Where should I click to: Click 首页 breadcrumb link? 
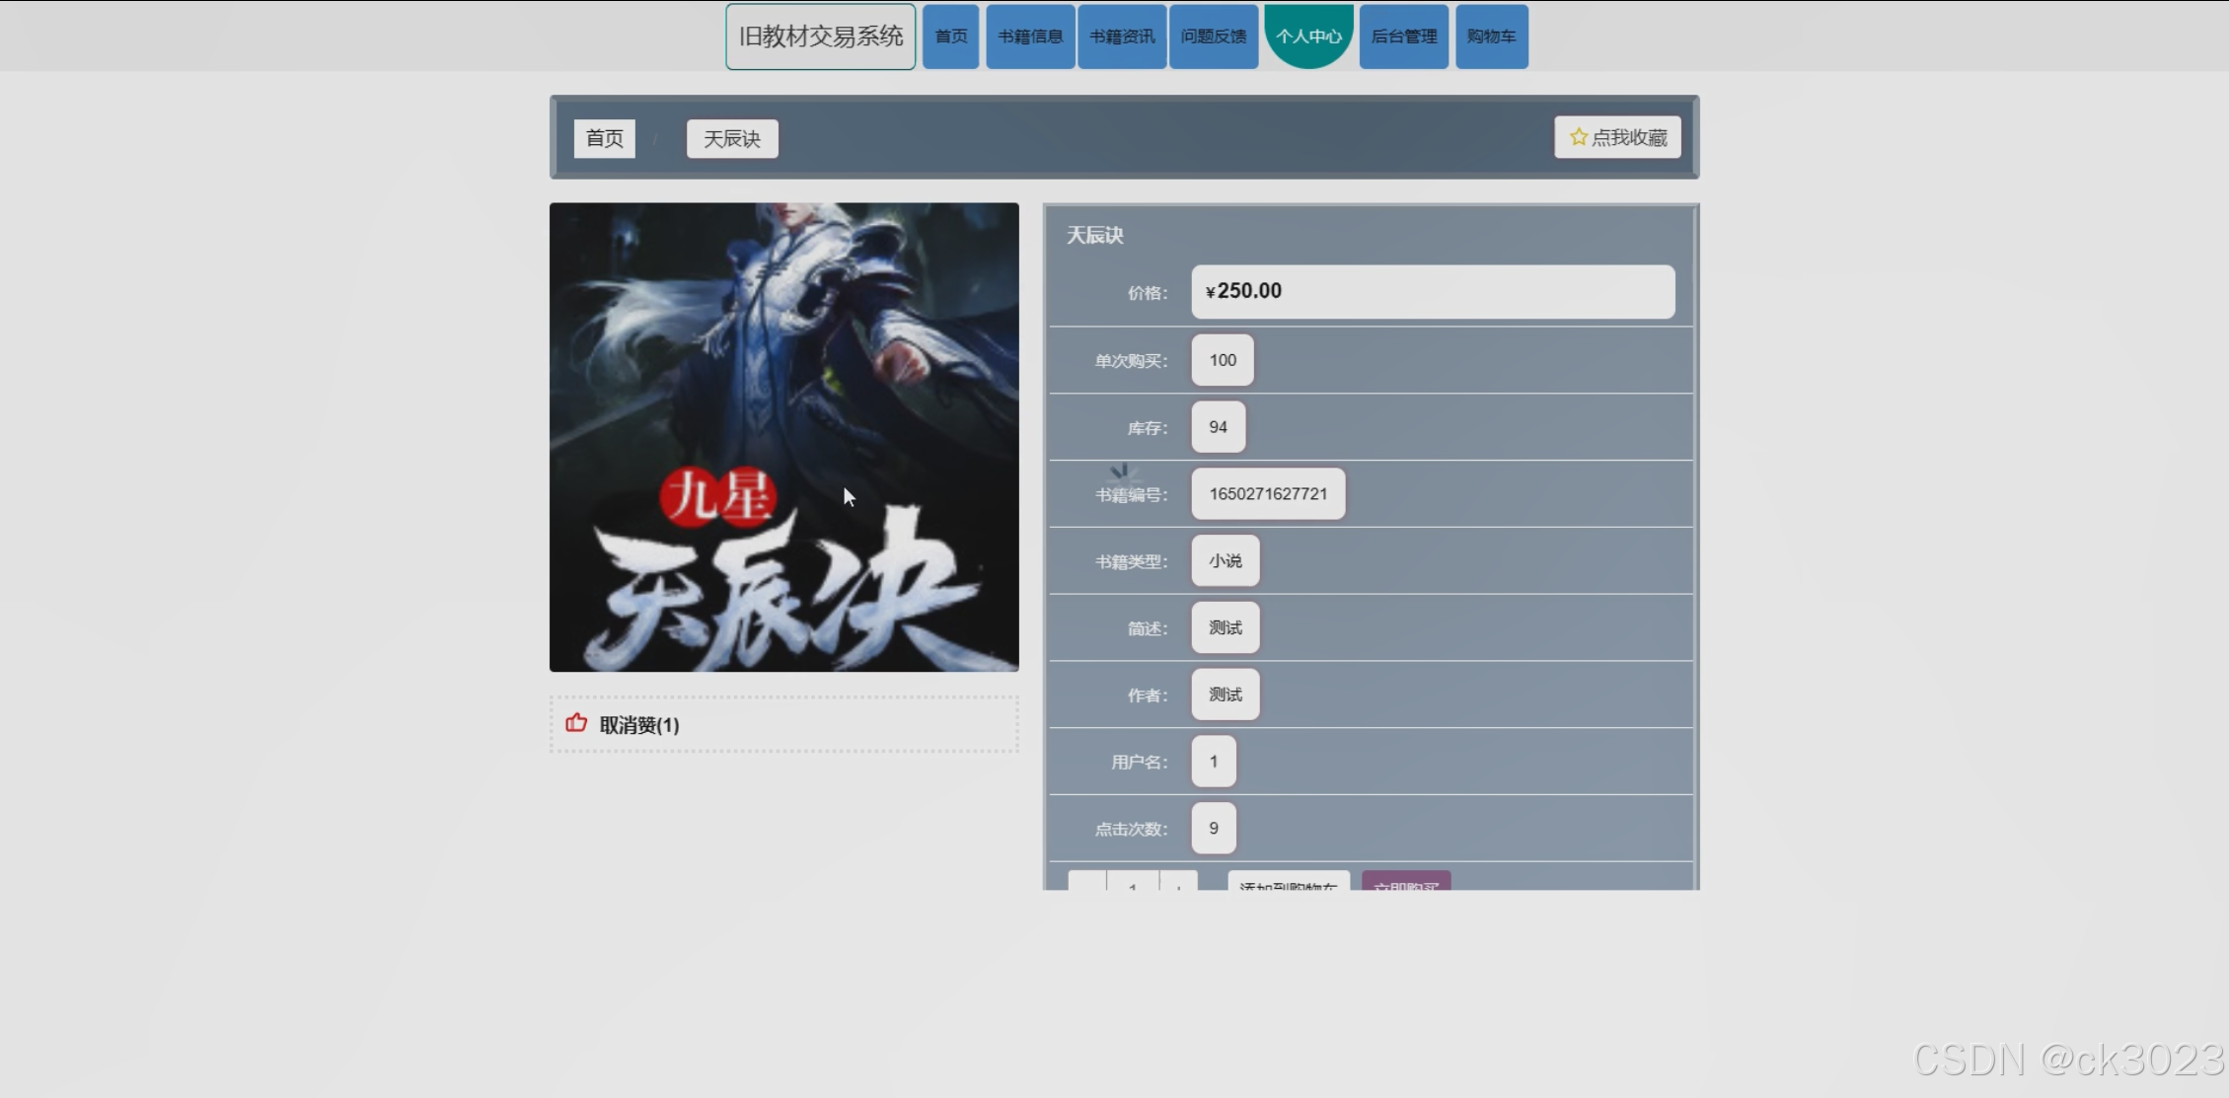[604, 138]
